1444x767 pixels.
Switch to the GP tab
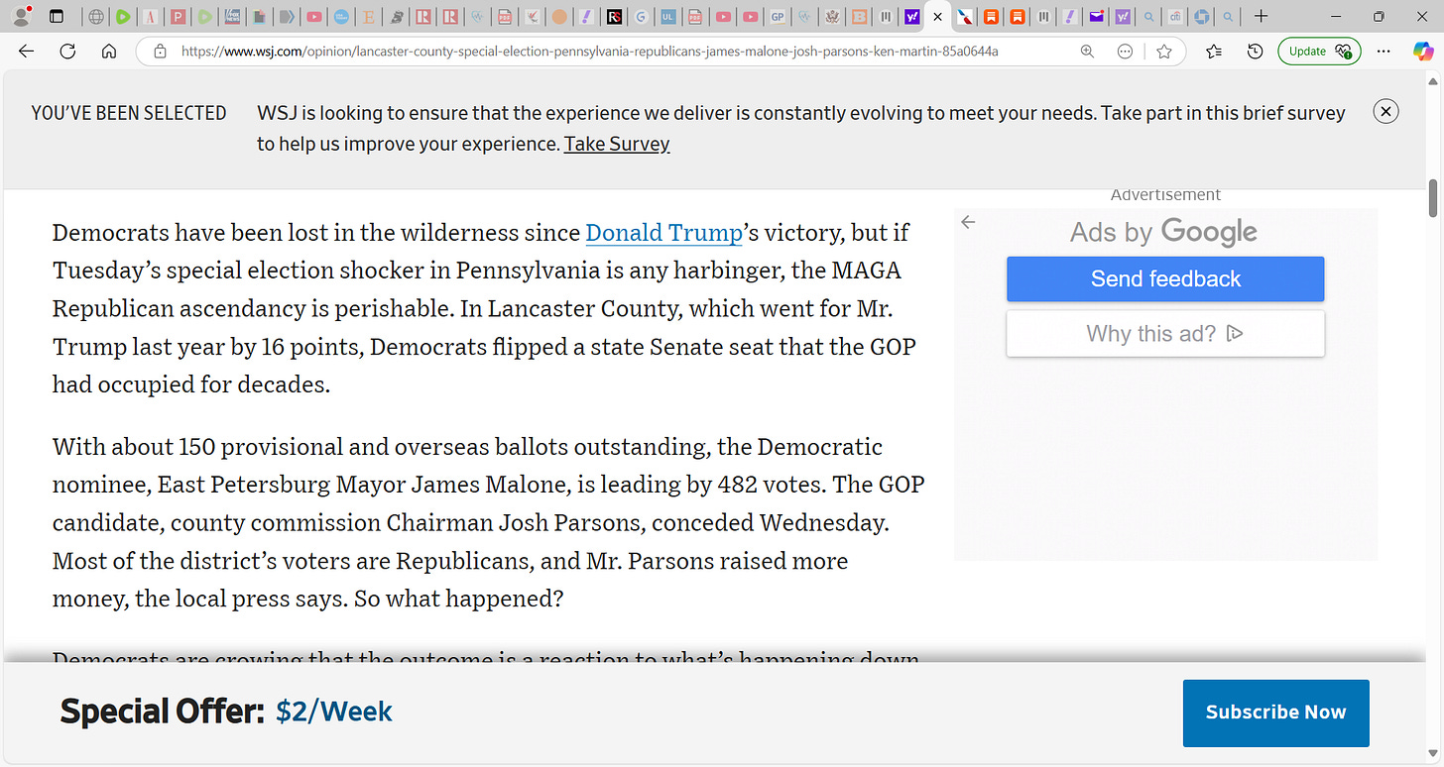[778, 17]
